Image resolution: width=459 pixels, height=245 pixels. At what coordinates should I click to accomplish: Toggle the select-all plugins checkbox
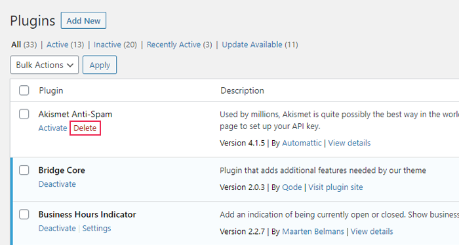24,90
